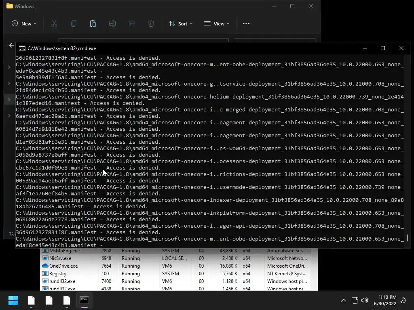Open the View dropdown in File Explorer
The width and height of the screenshot is (414, 310).
[x=217, y=24]
